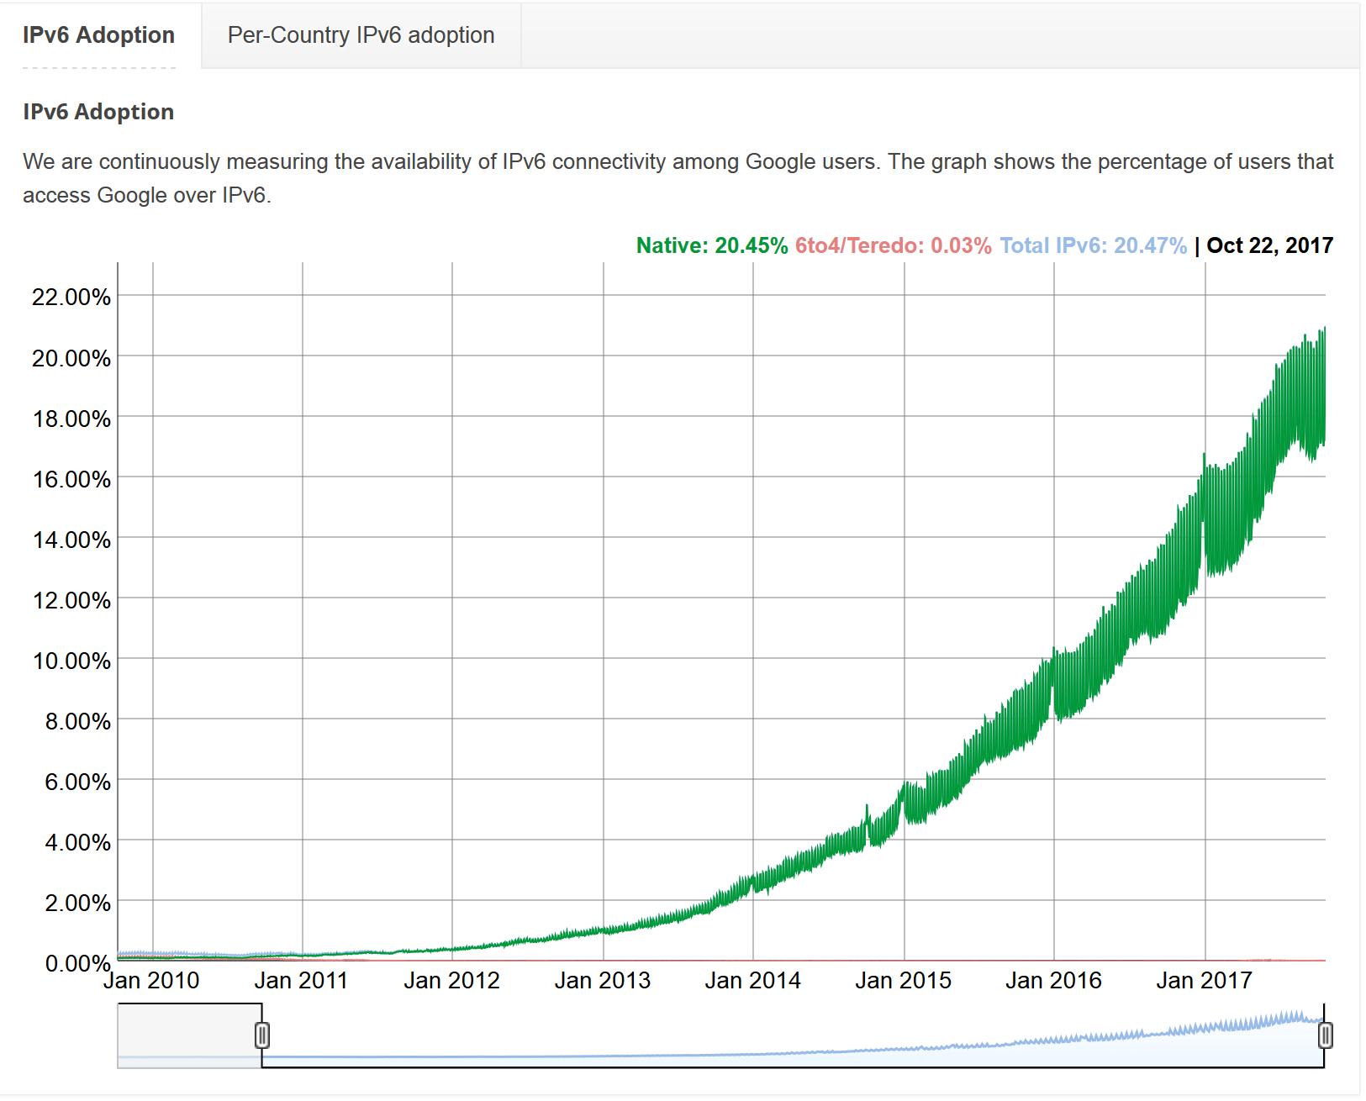Click the 6to4/Teredo: 0.03% legend entry
This screenshot has height=1101, width=1366.
(x=894, y=245)
